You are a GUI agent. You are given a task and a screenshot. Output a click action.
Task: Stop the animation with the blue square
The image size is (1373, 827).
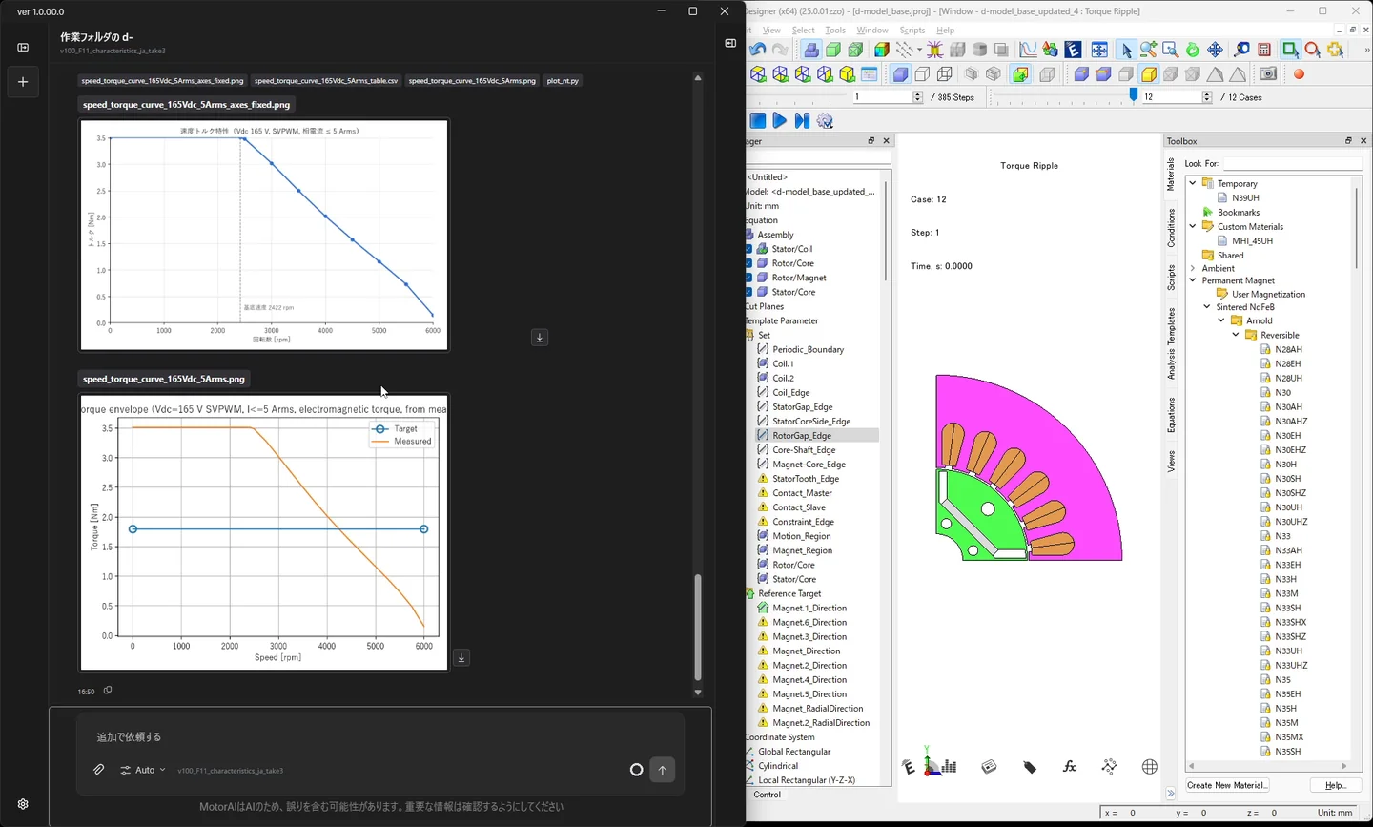pos(758,120)
